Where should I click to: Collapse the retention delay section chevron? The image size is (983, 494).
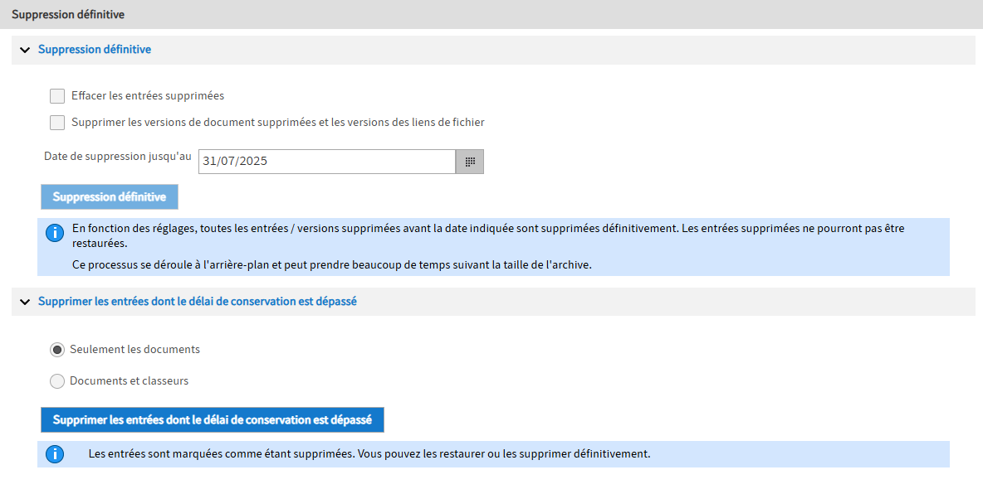coord(25,301)
